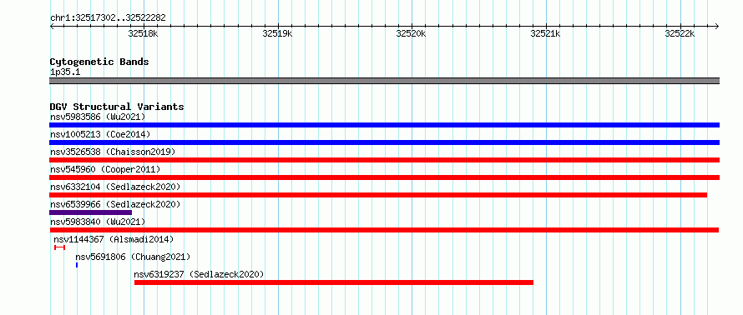
Task: Click the 32521k ruler tick label
Action: [x=545, y=33]
